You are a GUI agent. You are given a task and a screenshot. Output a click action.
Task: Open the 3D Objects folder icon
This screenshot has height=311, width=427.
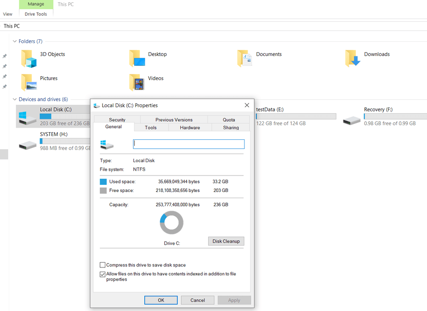28,58
